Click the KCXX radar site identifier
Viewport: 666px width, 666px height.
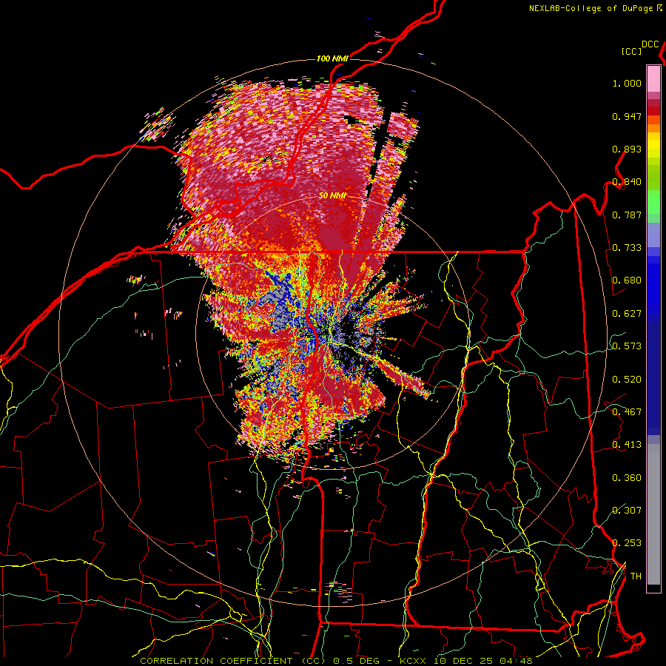click(x=414, y=661)
